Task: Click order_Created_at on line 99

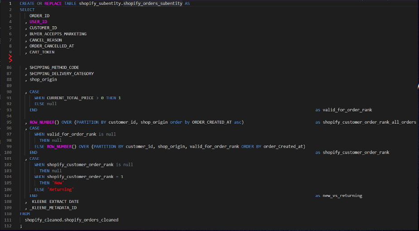Action: click(283, 147)
